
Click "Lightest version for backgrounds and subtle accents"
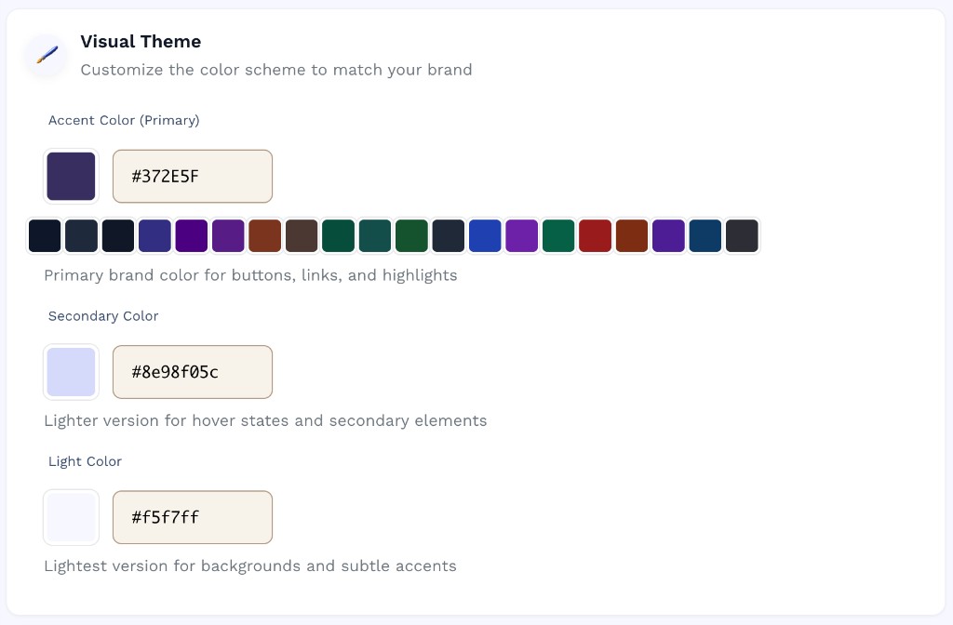click(249, 565)
